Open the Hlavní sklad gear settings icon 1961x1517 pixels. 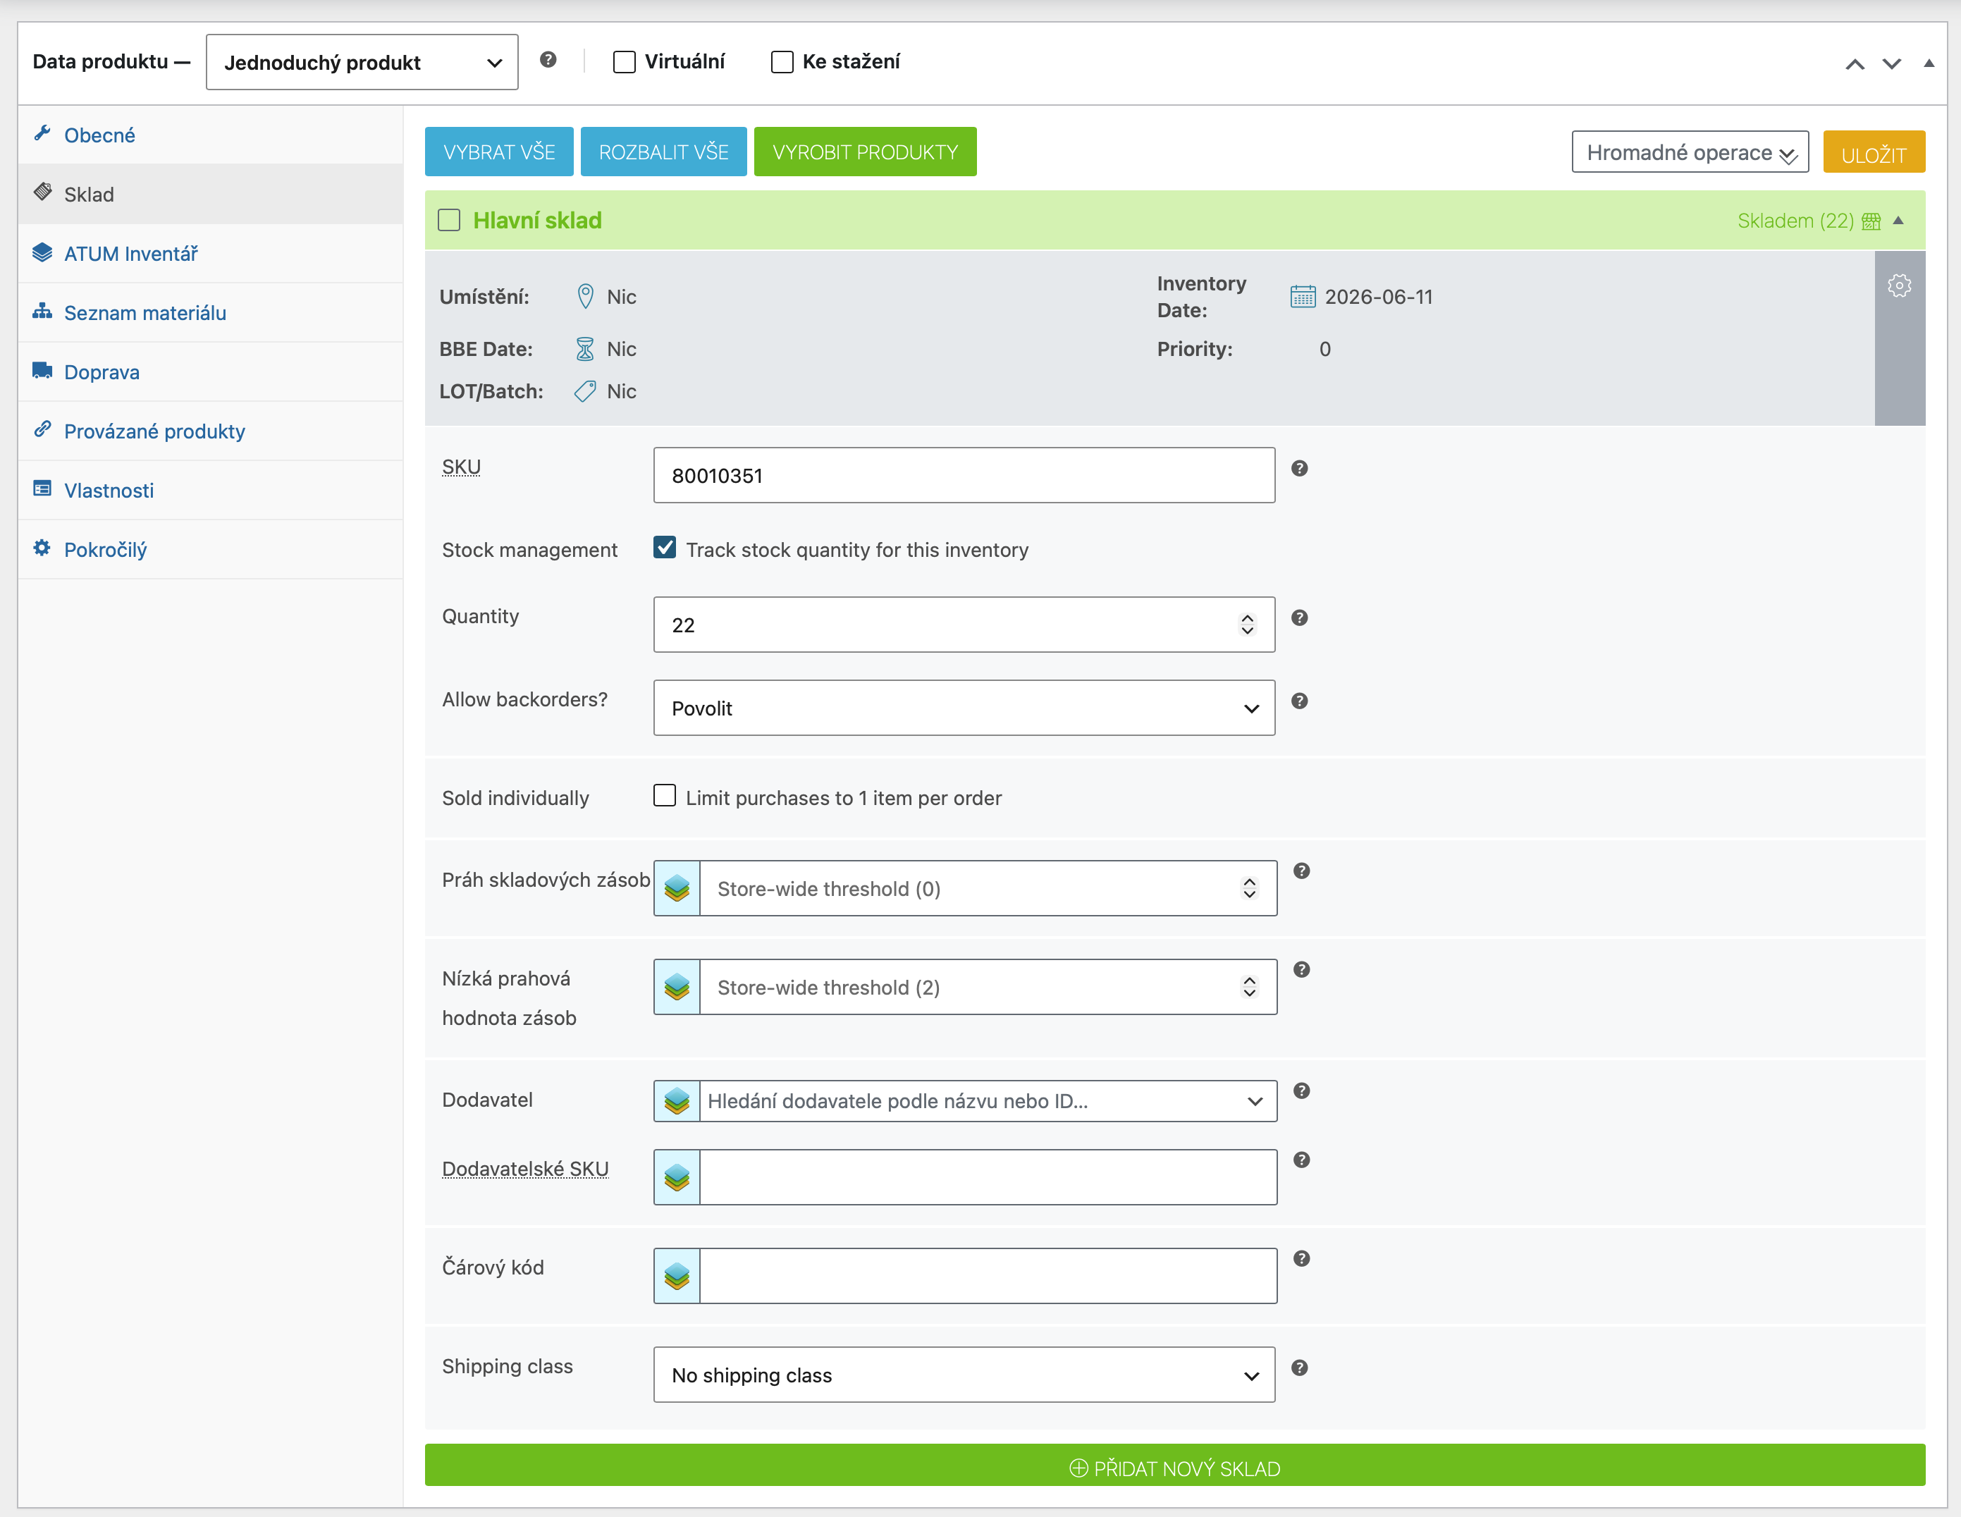1898,285
